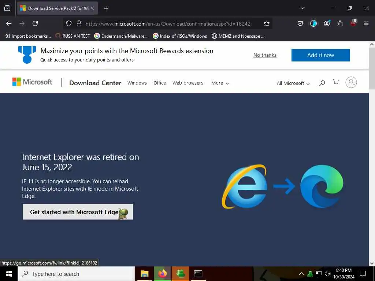Open the notification center icon

click(x=363, y=274)
